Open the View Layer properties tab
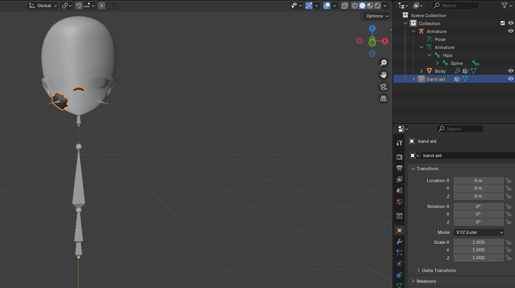Screen dimensions: 515x288 pyautogui.click(x=399, y=179)
